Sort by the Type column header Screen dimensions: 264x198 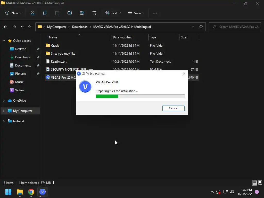click(153, 37)
